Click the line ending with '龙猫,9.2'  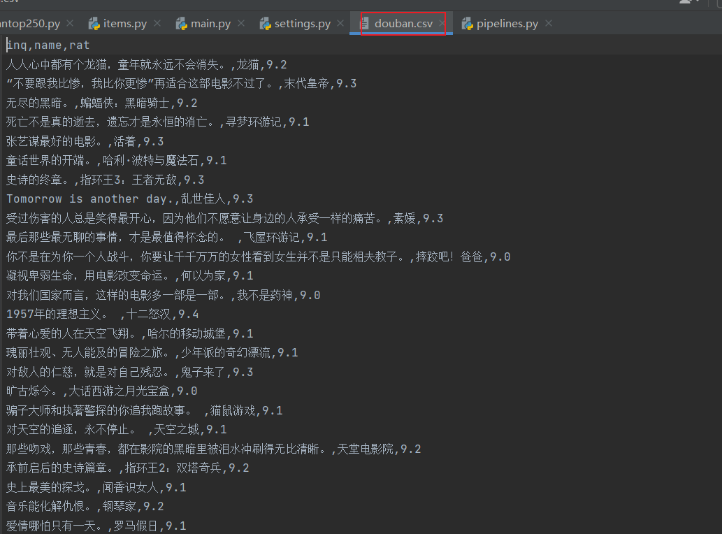click(146, 64)
